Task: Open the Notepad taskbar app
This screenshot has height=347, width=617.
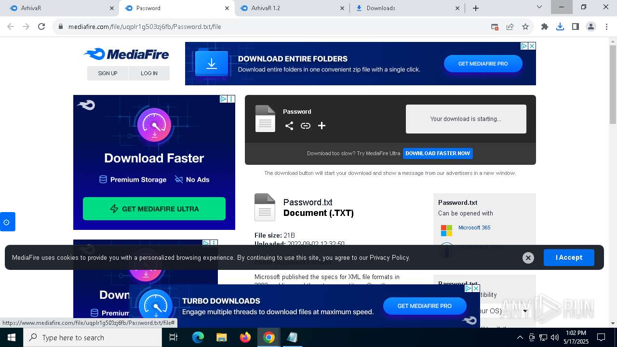Action: click(293, 337)
